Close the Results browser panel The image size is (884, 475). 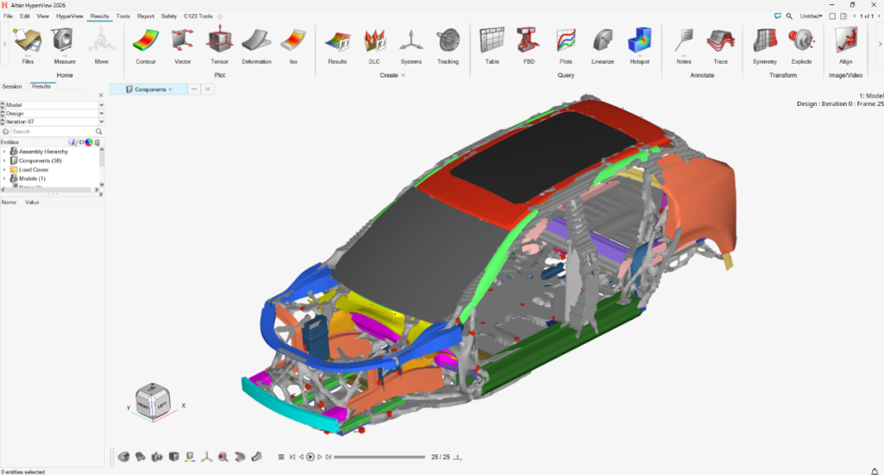[x=101, y=95]
